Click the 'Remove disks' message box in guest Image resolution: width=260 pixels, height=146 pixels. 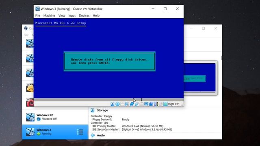[110, 61]
